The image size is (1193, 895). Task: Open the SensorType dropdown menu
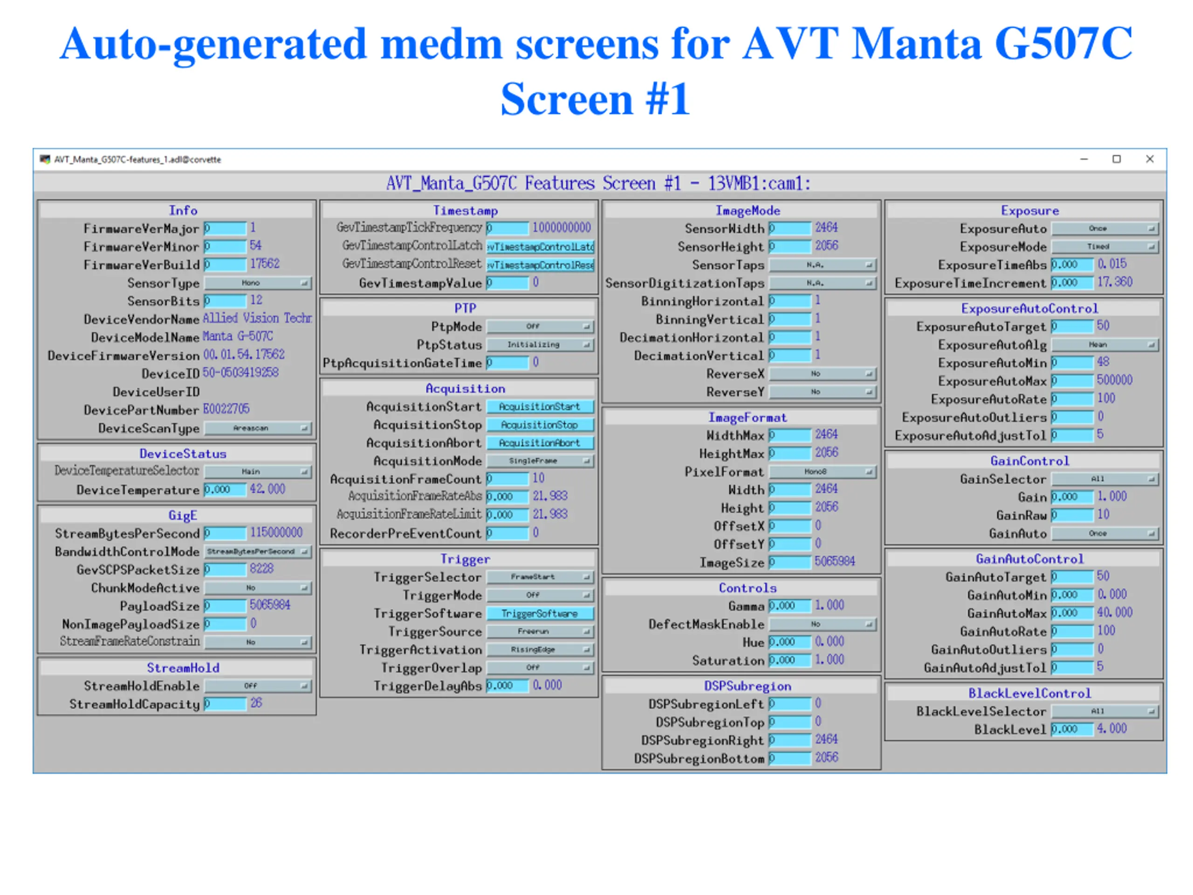(258, 283)
